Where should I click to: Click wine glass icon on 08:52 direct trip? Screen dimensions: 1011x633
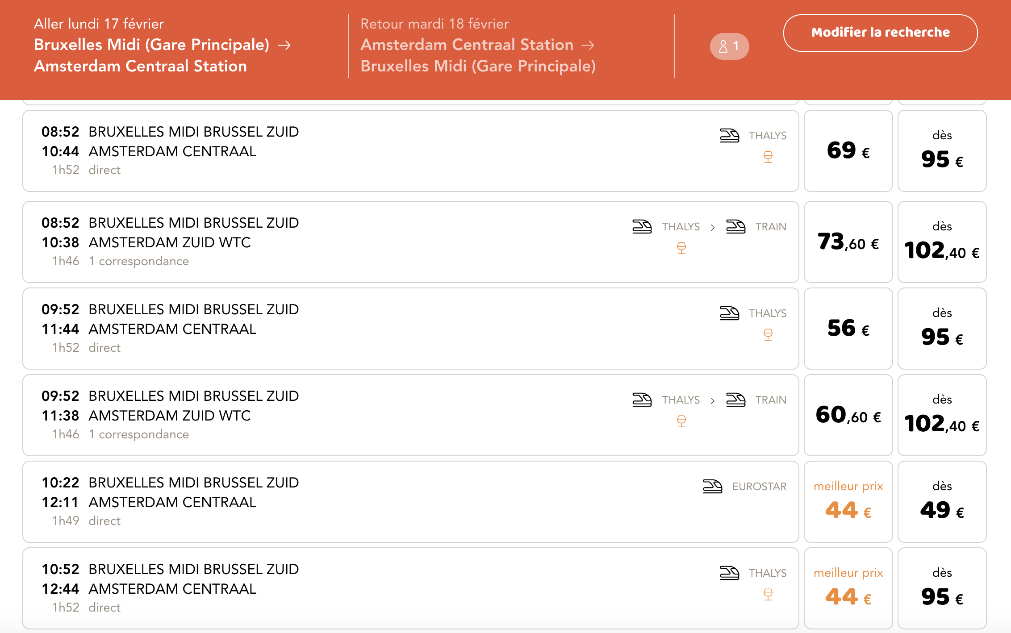coord(768,157)
